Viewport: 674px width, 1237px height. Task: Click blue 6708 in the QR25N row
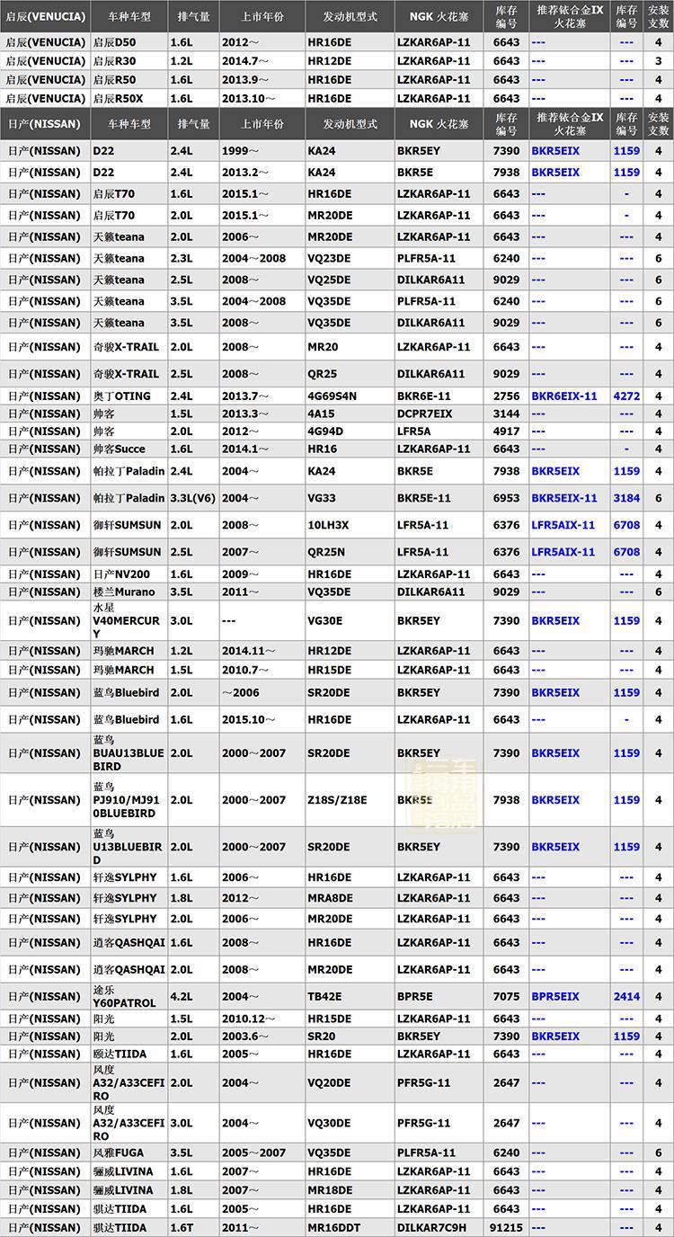(x=626, y=552)
